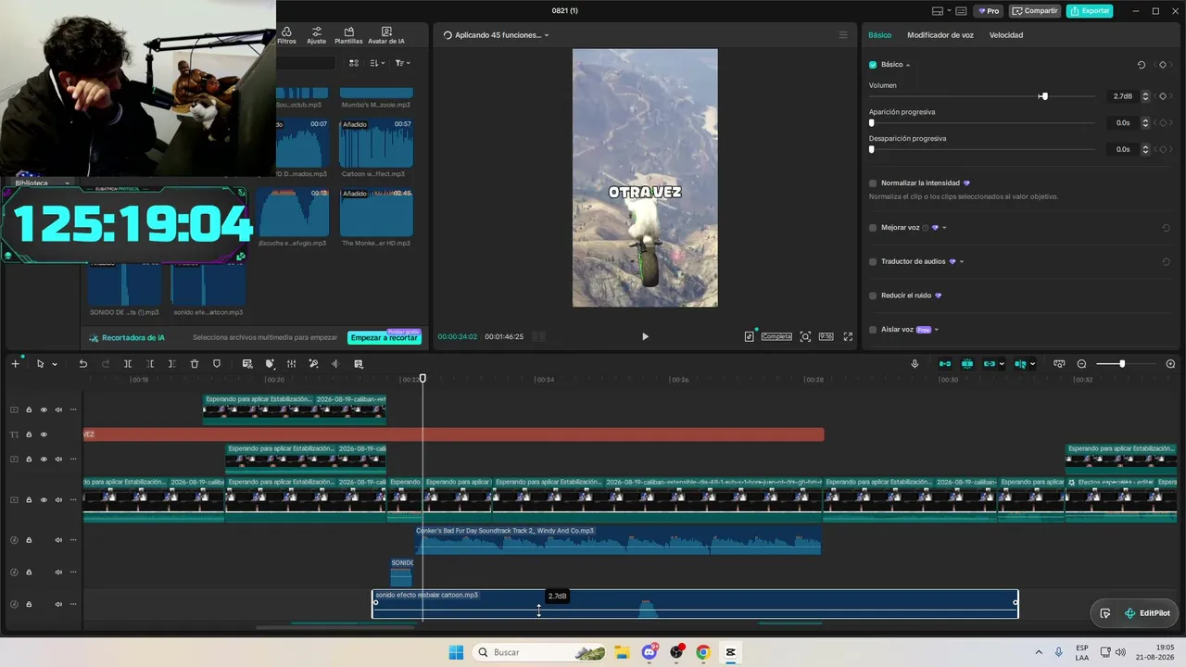Open the Avatar de IA tab

(386, 35)
